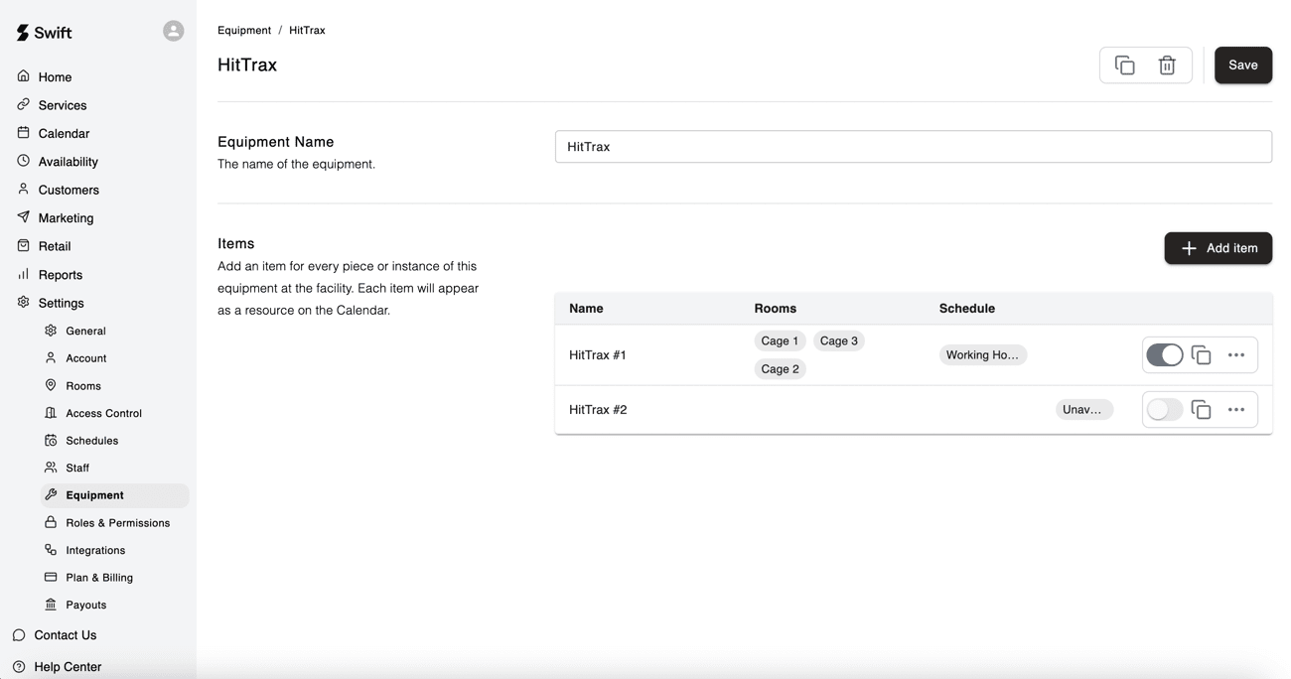Click the HitTrax breadcrumb
1291x679 pixels.
coord(307,30)
